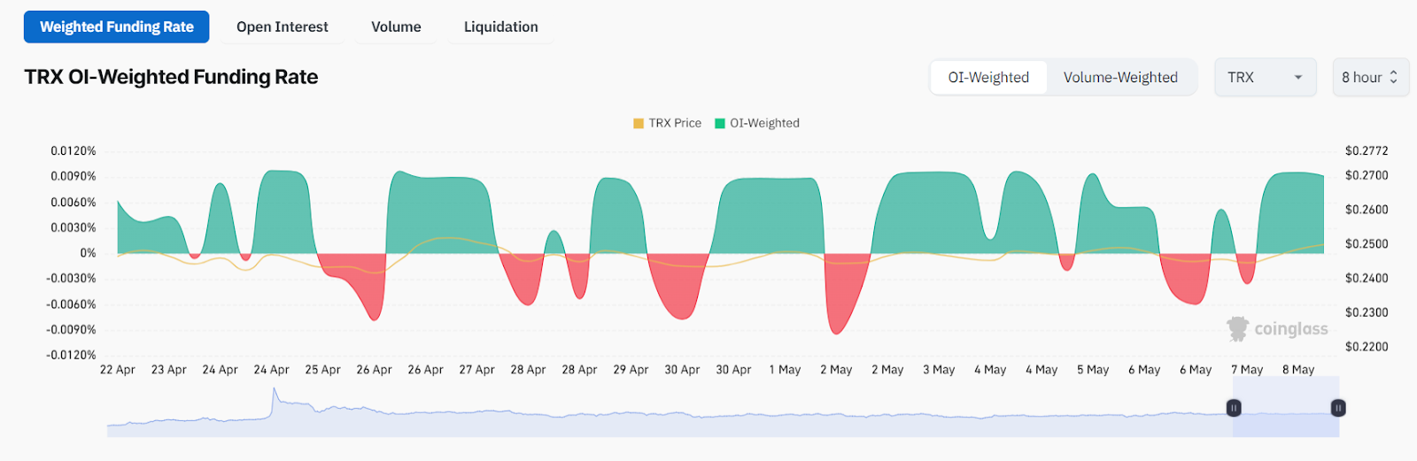Click the 7 May date label
1417x461 pixels.
[x=1247, y=370]
